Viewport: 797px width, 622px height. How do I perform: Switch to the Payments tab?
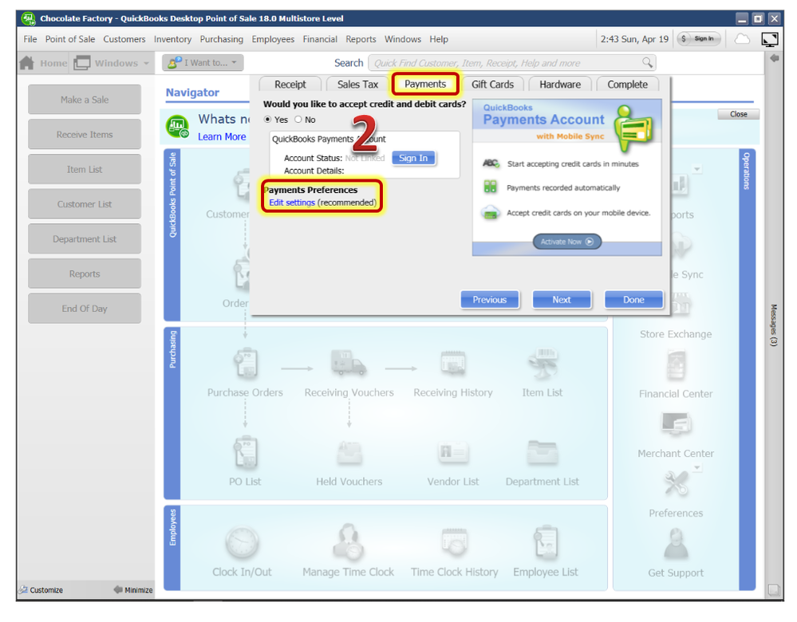(x=425, y=84)
